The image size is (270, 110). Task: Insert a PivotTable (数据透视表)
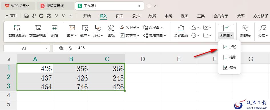tap(17, 31)
